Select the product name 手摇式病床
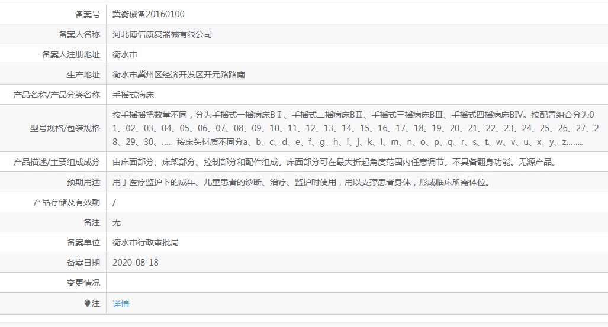 click(x=133, y=95)
